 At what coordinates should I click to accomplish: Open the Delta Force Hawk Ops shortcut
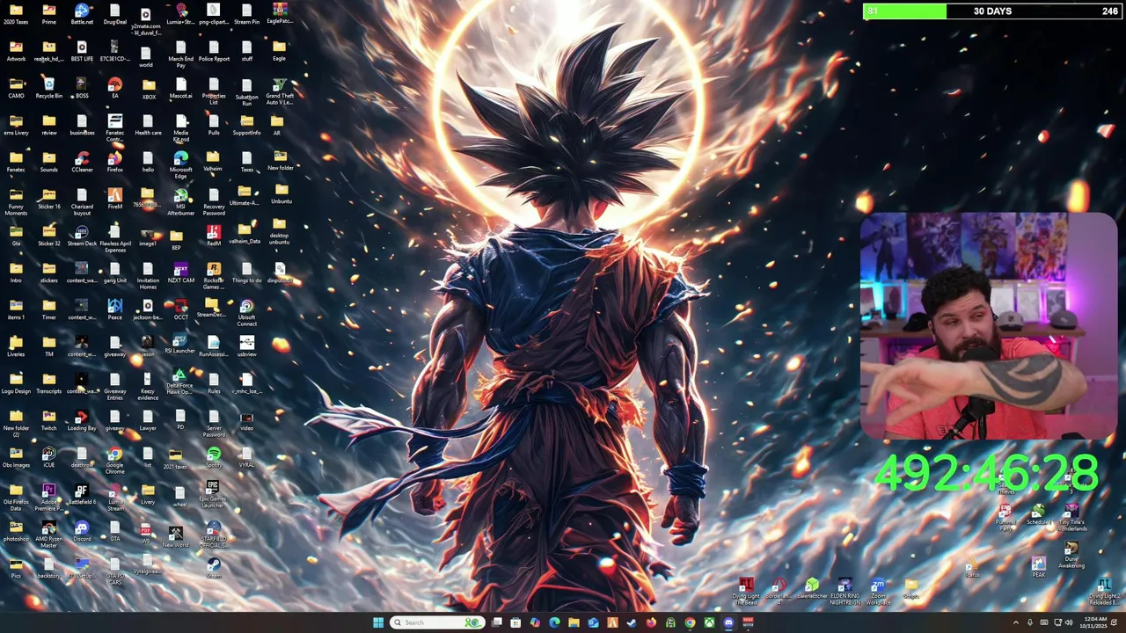click(x=180, y=382)
